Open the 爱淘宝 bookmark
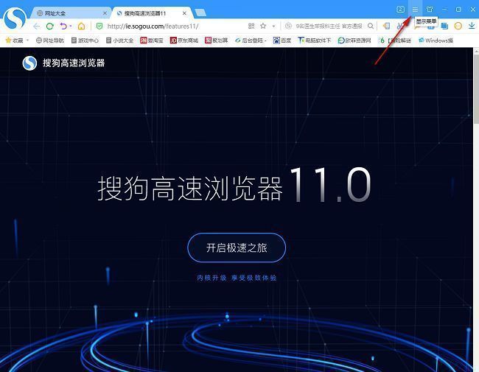This screenshot has height=372, width=479. [x=152, y=41]
